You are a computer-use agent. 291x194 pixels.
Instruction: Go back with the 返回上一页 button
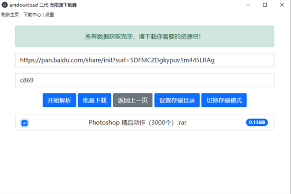[x=133, y=100]
